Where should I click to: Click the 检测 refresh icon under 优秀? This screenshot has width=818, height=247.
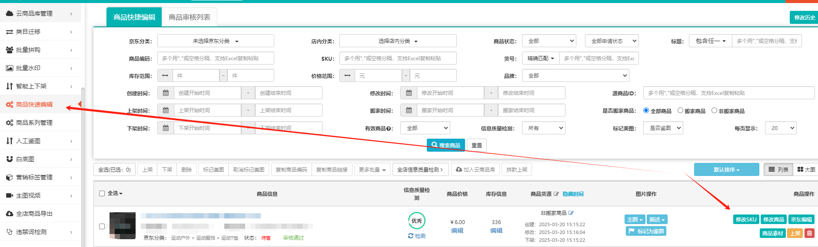pos(411,236)
